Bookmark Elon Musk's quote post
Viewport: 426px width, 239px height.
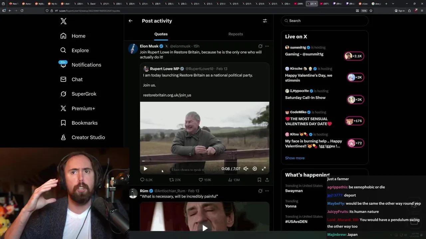coord(259,180)
